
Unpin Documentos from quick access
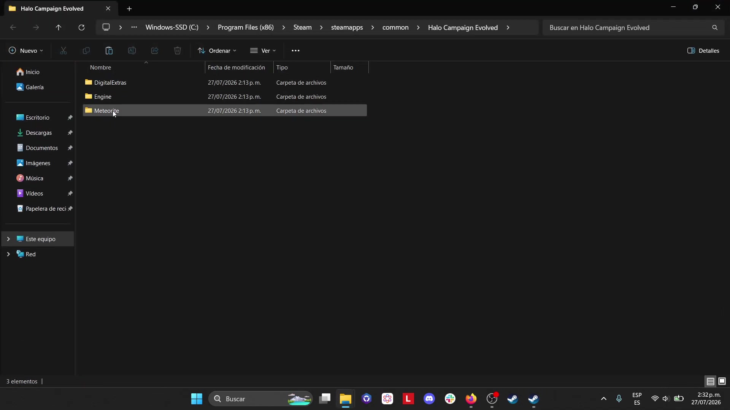70,148
